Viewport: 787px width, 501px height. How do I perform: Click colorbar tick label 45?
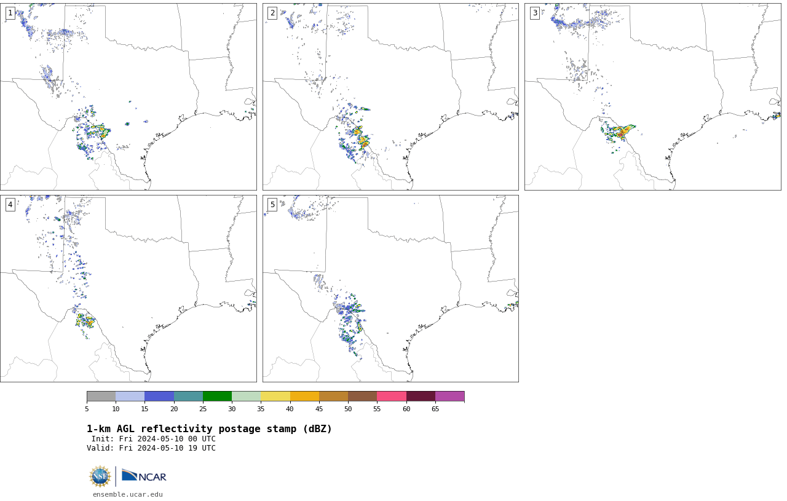tap(319, 409)
